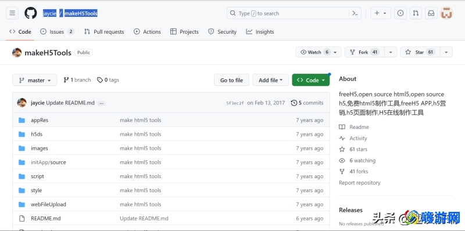
Task: Switch to the Issues tab
Action: (57, 32)
